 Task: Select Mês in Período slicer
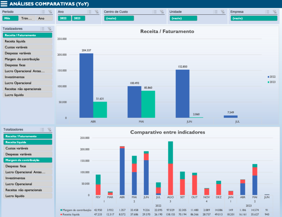coord(10,18)
